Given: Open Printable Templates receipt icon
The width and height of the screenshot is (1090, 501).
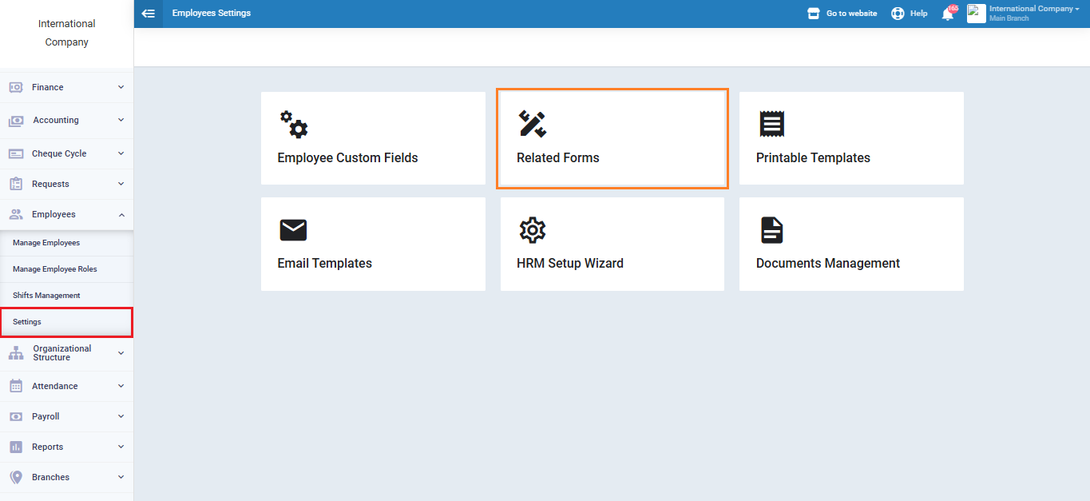Looking at the screenshot, I should pyautogui.click(x=771, y=125).
